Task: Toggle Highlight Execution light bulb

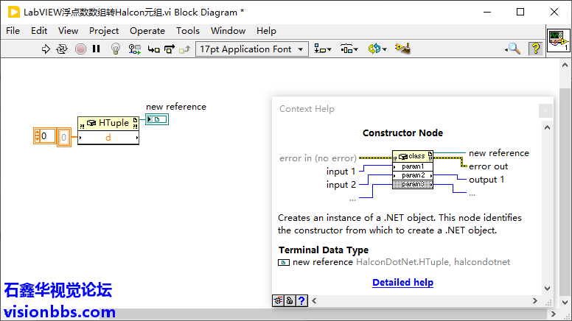Action: (x=116, y=49)
